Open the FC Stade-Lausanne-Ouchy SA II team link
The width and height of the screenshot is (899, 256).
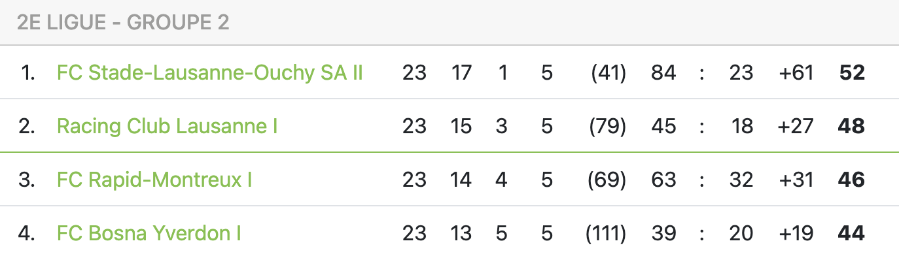pos(210,72)
